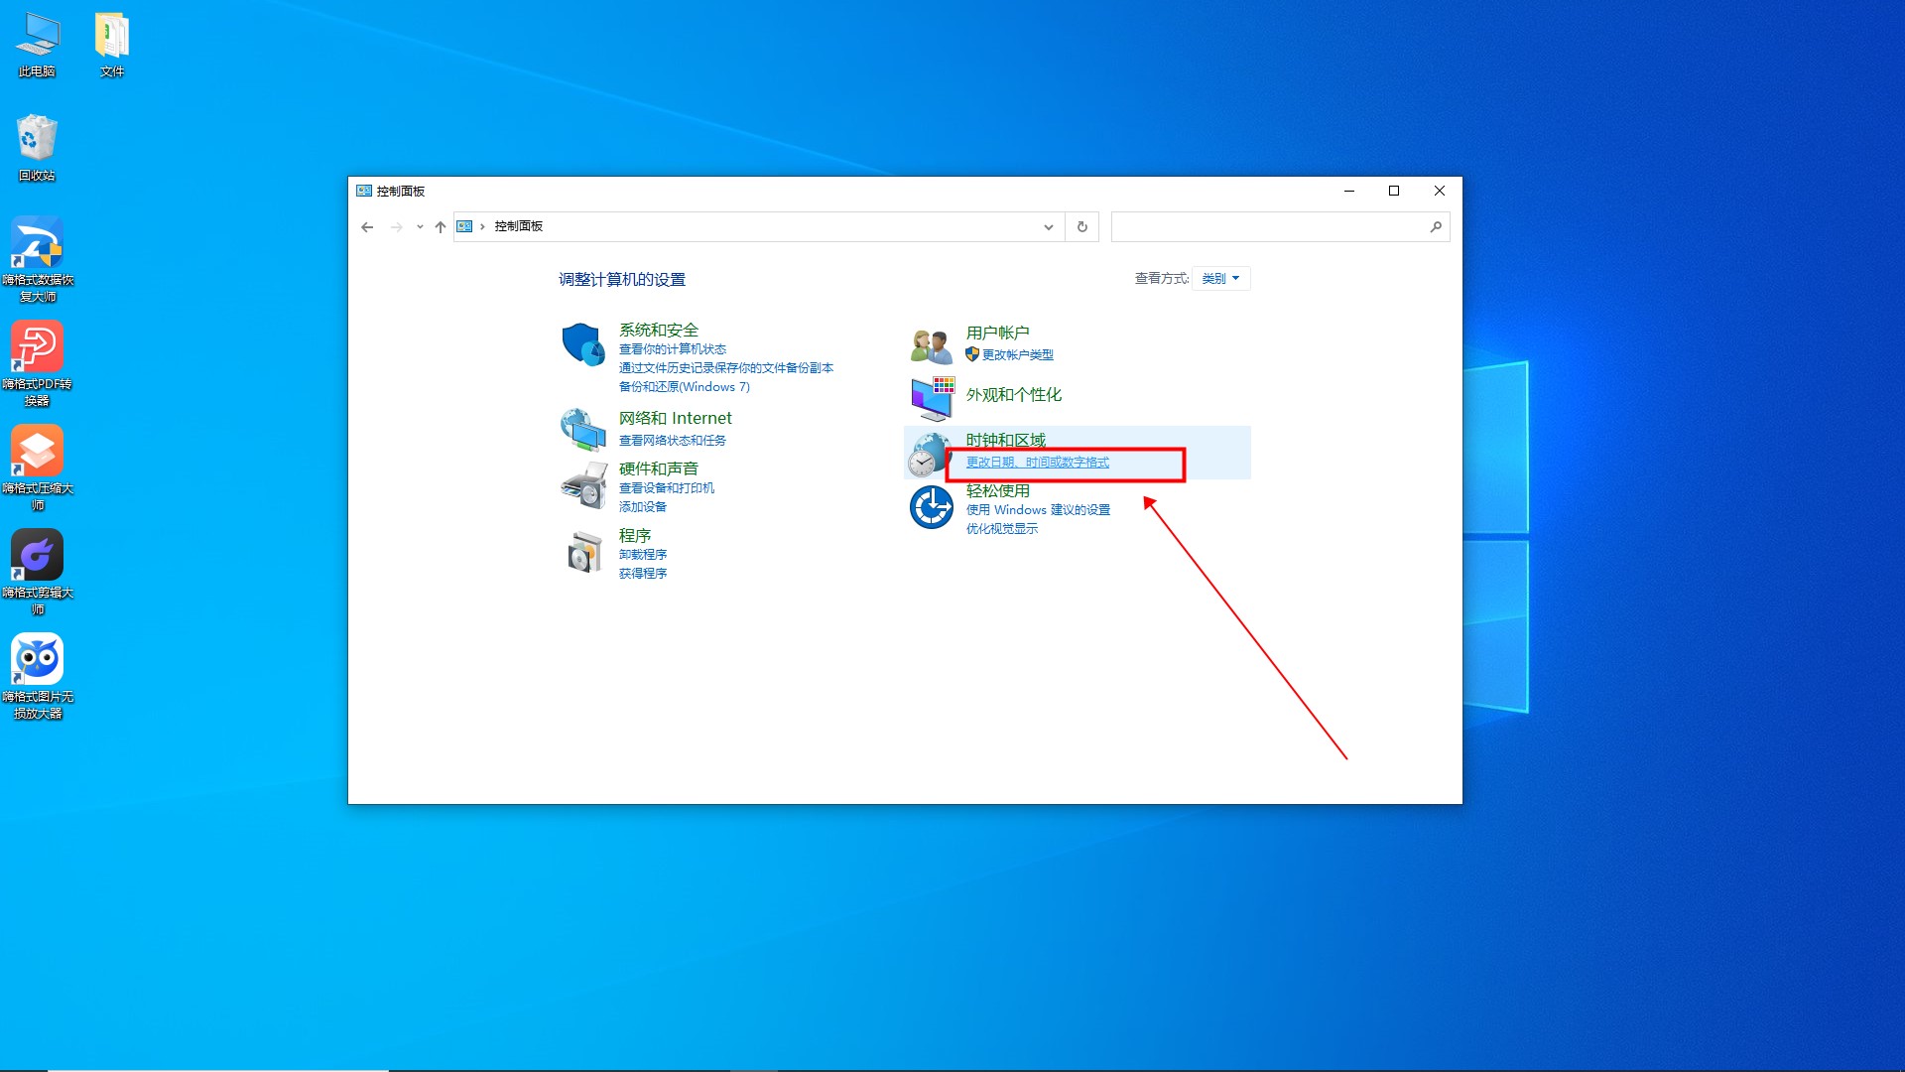Click the refresh button next to address bar

[1081, 227]
